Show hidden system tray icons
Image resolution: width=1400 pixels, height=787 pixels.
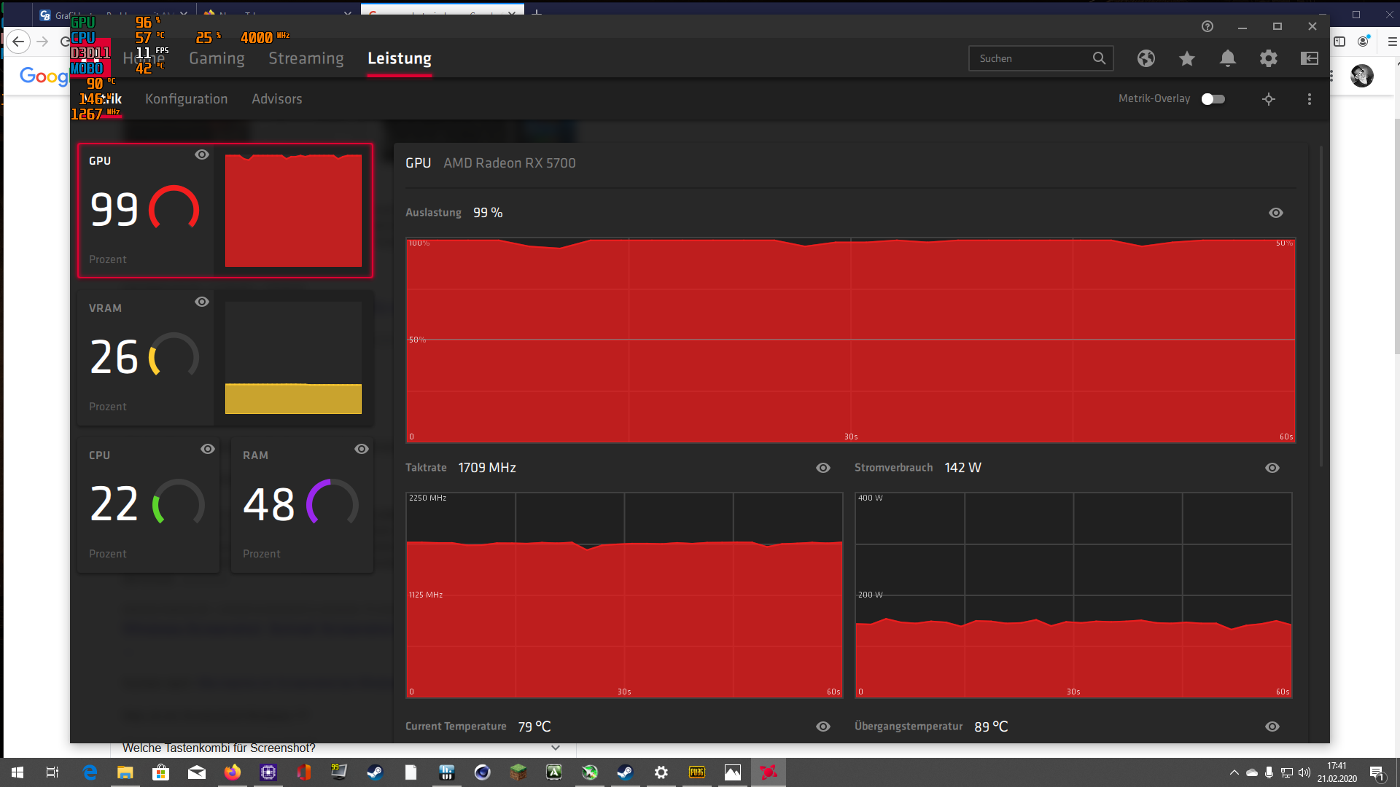click(1234, 772)
